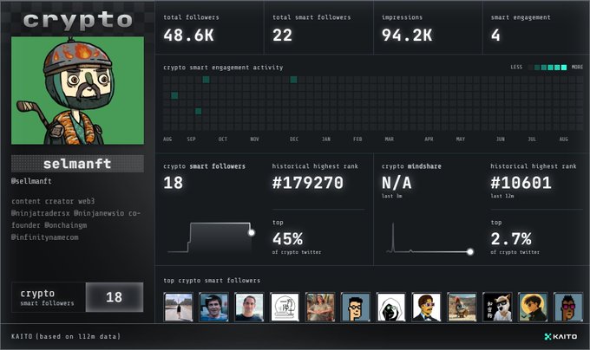Click darkest legend swatch next to LESS
This screenshot has height=350, width=590.
click(530, 68)
